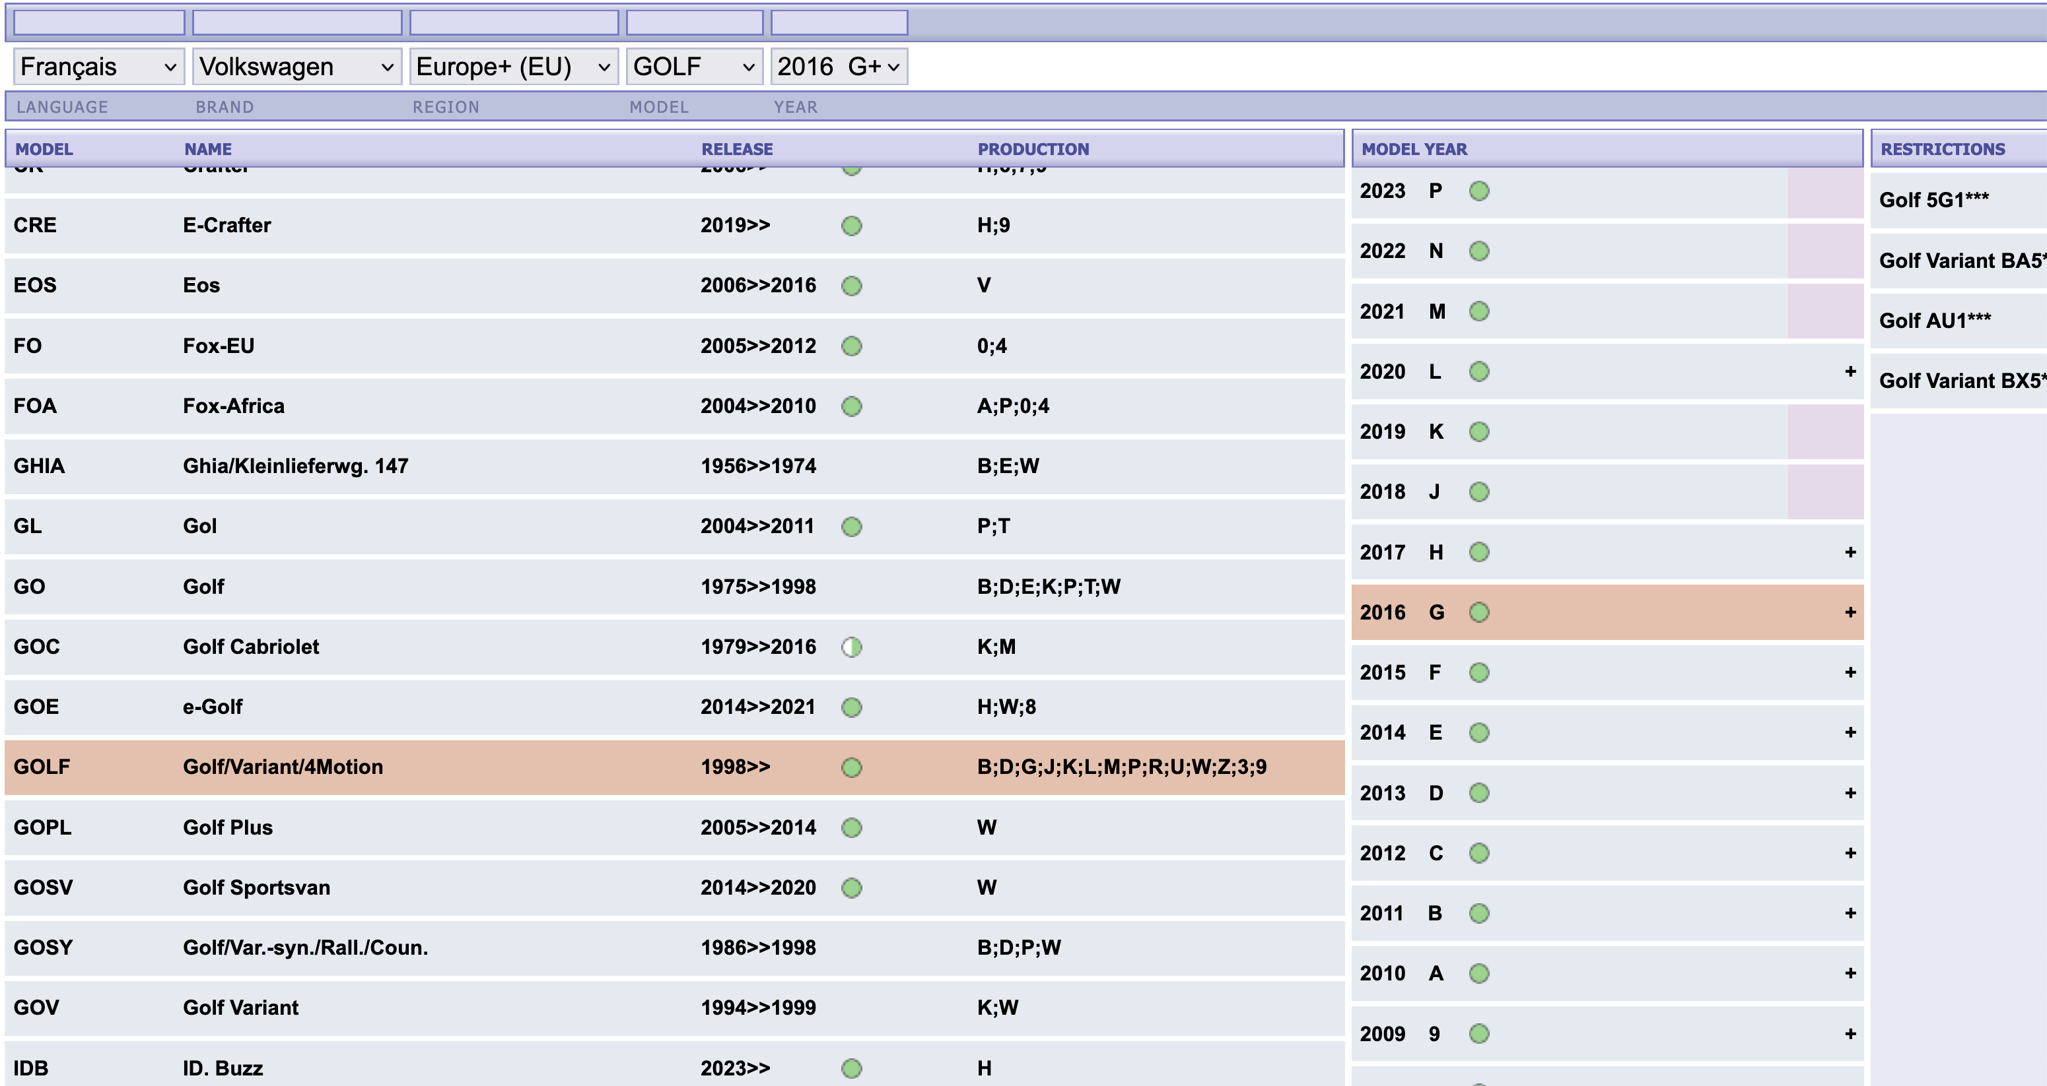Click the green dot for model year 2014
The image size is (2047, 1086).
pos(1479,733)
